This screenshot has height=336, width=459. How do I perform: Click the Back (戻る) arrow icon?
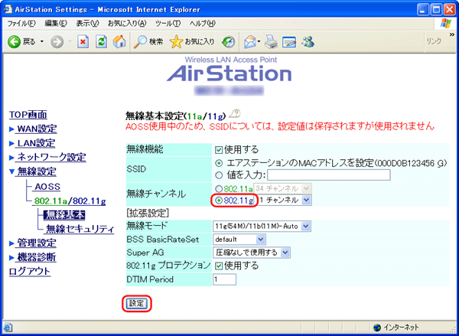pyautogui.click(x=14, y=42)
